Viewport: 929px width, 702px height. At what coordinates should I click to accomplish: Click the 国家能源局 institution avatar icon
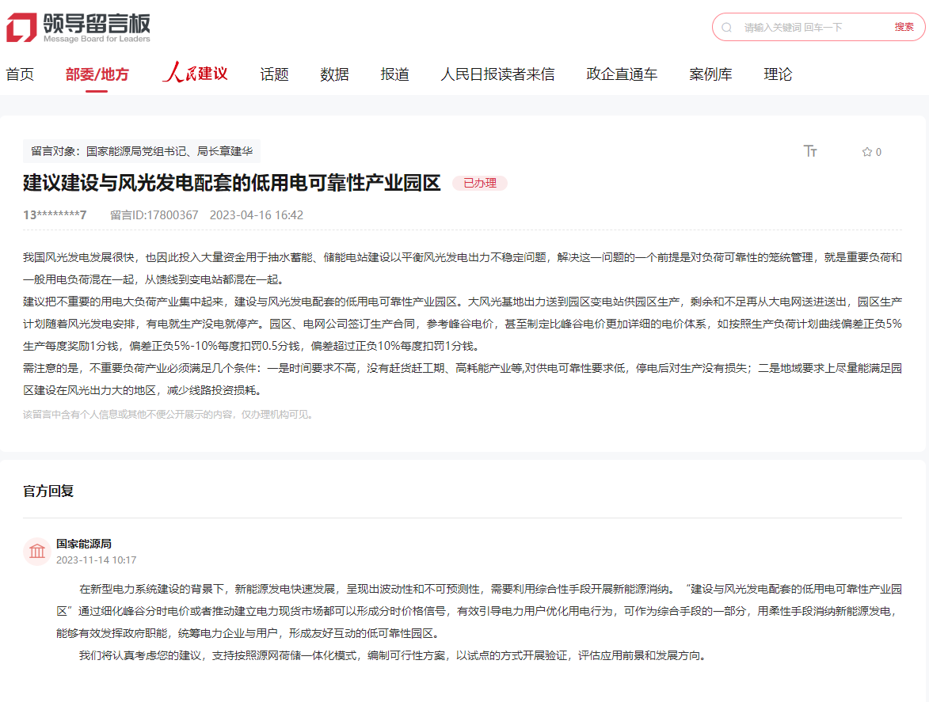click(x=37, y=552)
